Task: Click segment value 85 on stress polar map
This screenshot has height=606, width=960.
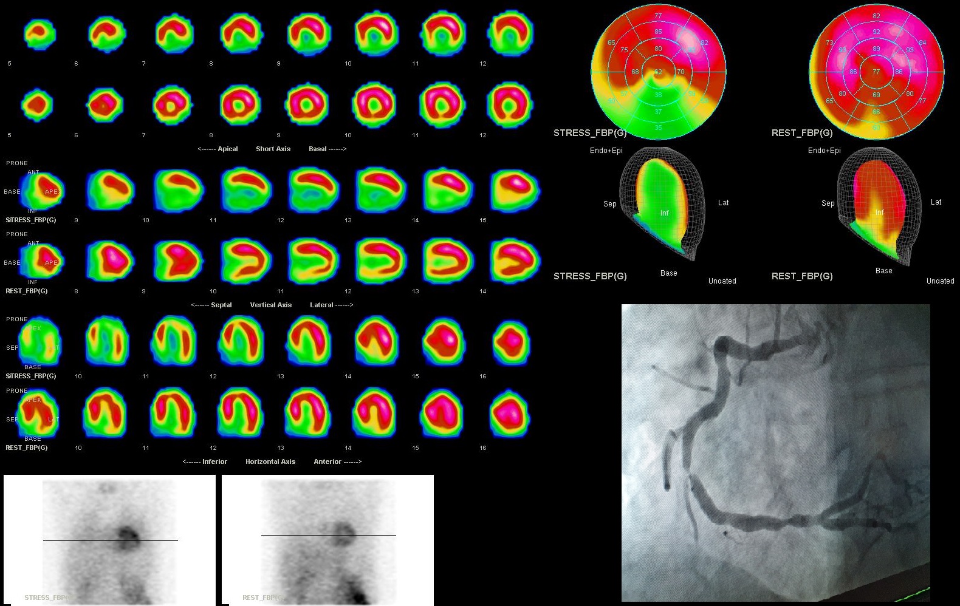Action: pyautogui.click(x=658, y=32)
